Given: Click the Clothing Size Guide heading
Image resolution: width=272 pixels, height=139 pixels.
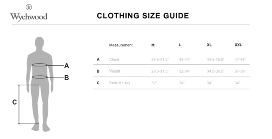Looking at the screenshot, I should click(143, 16).
